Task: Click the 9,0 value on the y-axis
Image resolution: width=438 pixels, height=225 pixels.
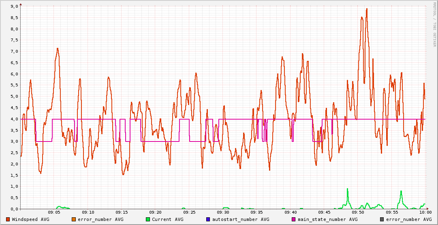Action: [14, 6]
